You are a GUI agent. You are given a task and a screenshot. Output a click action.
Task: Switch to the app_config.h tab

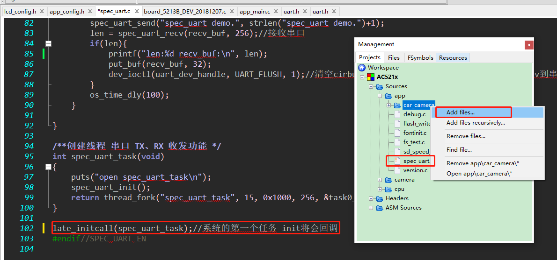67,11
